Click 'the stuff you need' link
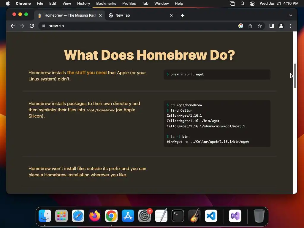 (x=87, y=73)
